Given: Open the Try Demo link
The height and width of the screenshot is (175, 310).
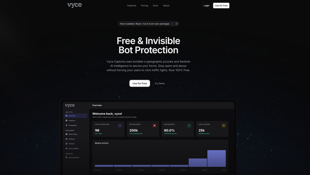Looking at the screenshot, I should (160, 83).
